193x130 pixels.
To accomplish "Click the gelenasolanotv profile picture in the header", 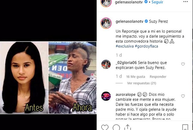I will pos(106,3).
